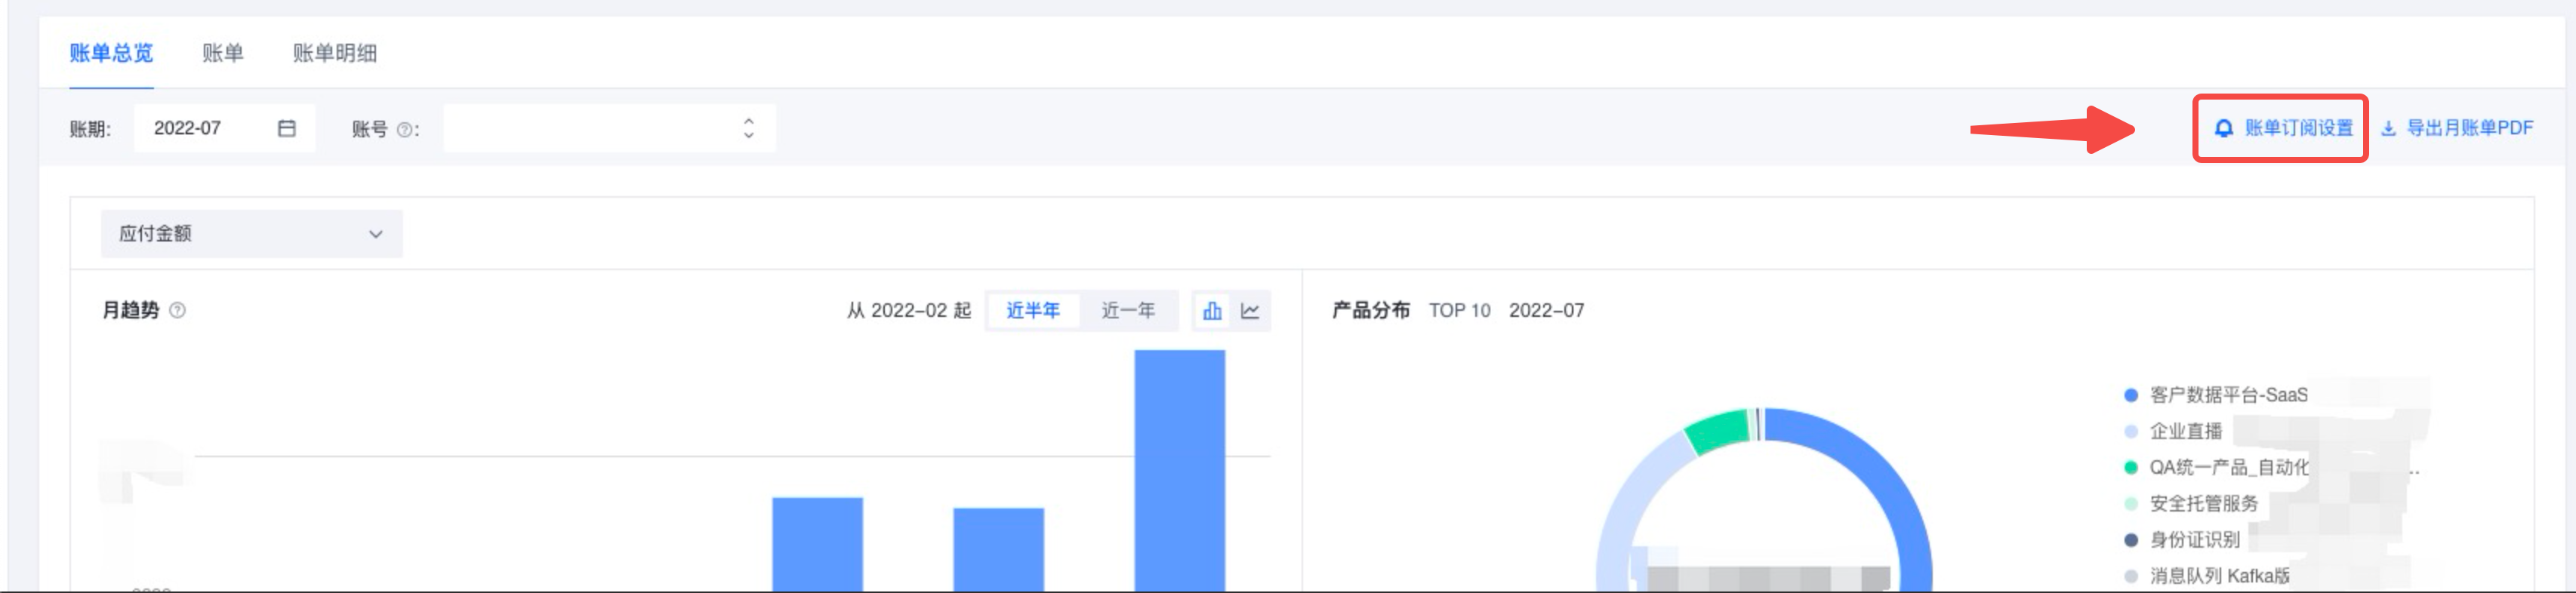Click the 账号 dropdown up-down arrows
Screen dimensions: 2576x593
click(748, 128)
